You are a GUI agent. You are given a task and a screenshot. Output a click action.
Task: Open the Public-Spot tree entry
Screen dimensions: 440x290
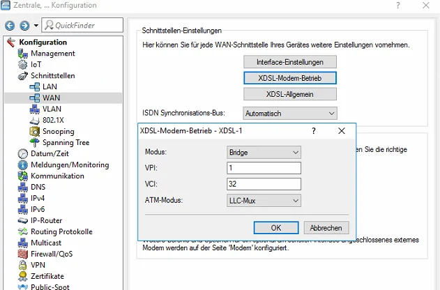coord(50,287)
